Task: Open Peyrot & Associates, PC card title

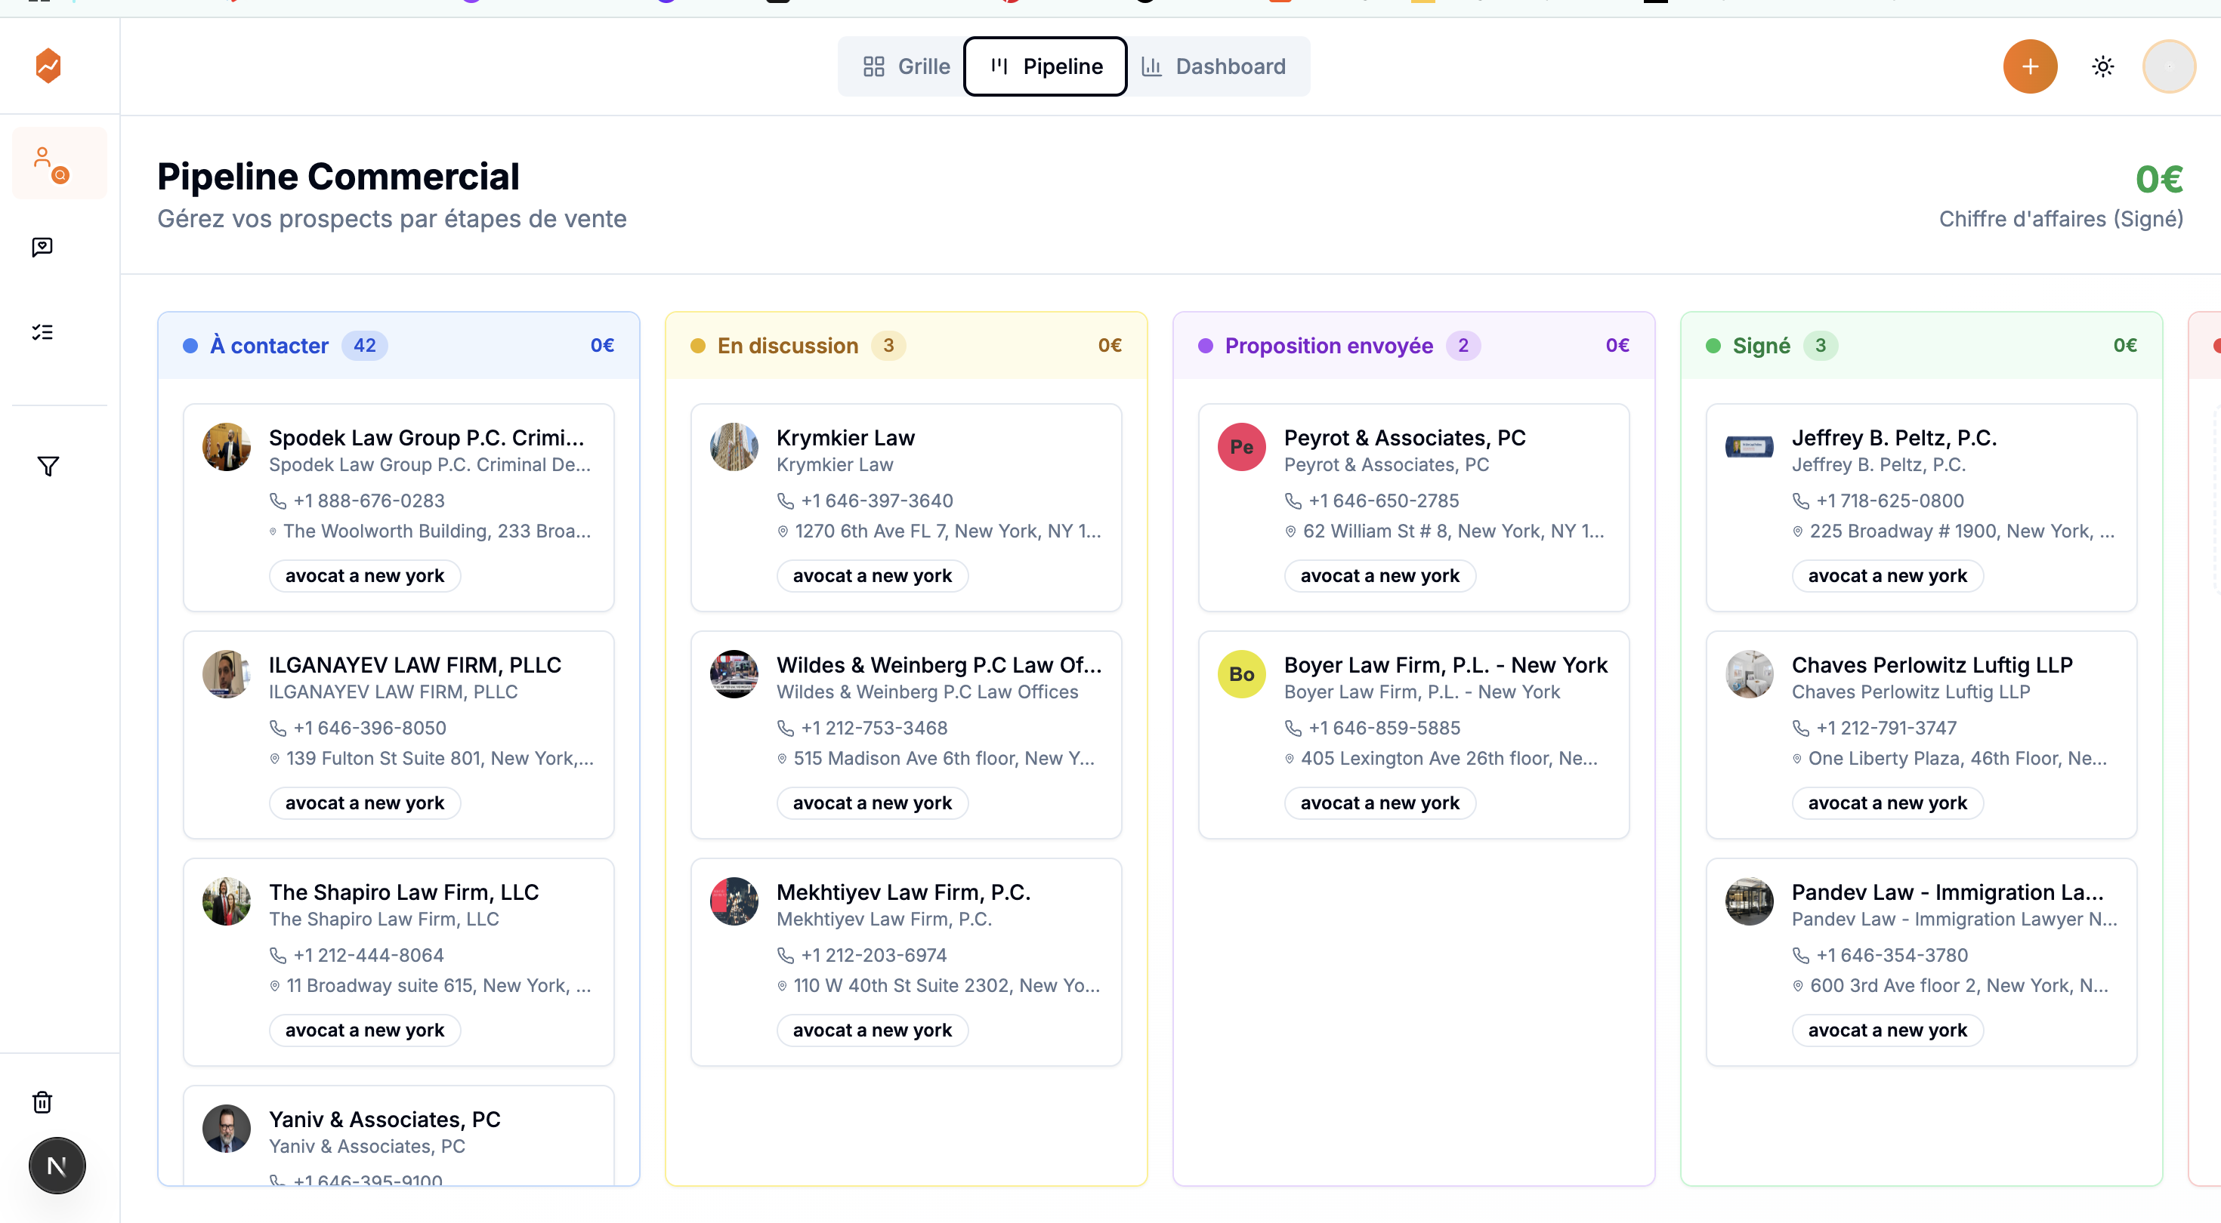Action: tap(1404, 438)
